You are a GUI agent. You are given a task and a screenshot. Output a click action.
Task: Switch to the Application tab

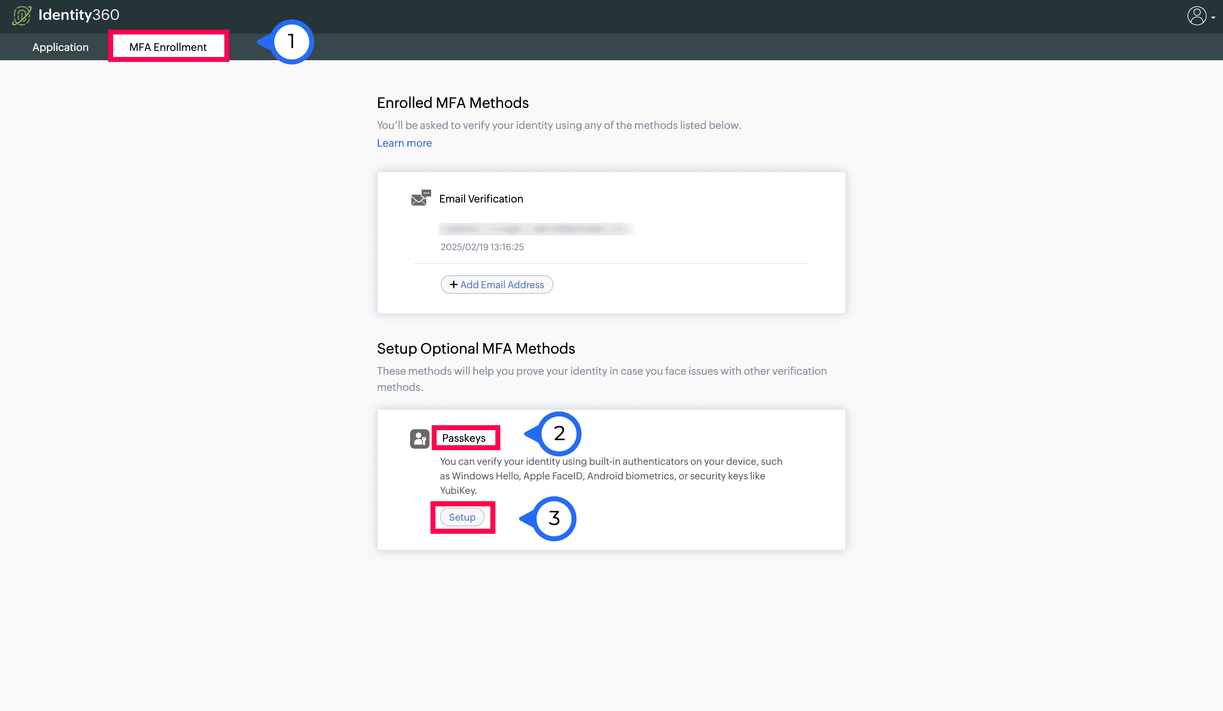click(x=60, y=47)
